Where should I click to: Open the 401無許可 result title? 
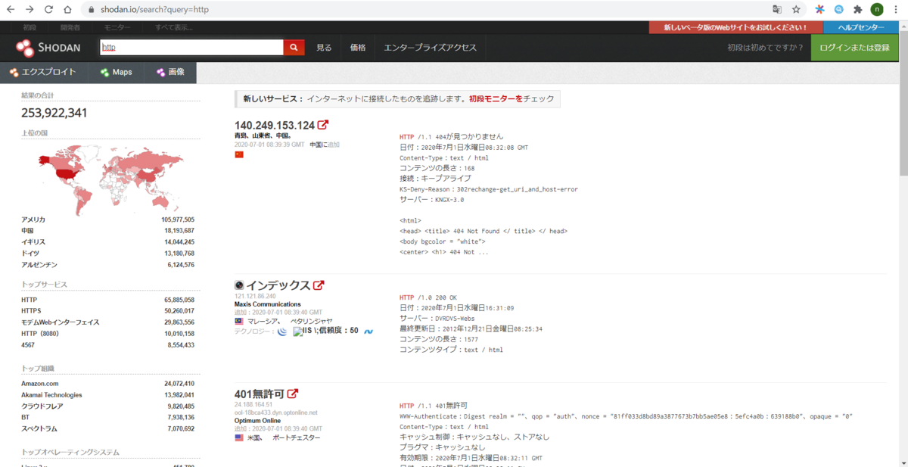pos(260,394)
